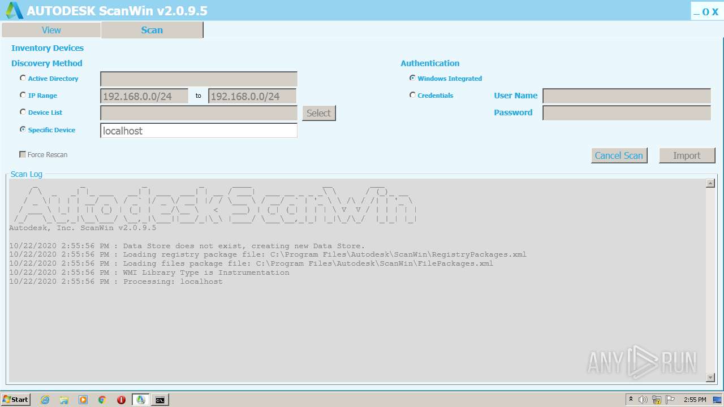The width and height of the screenshot is (724, 407).
Task: Close ScanWin window with X button
Action: point(715,12)
